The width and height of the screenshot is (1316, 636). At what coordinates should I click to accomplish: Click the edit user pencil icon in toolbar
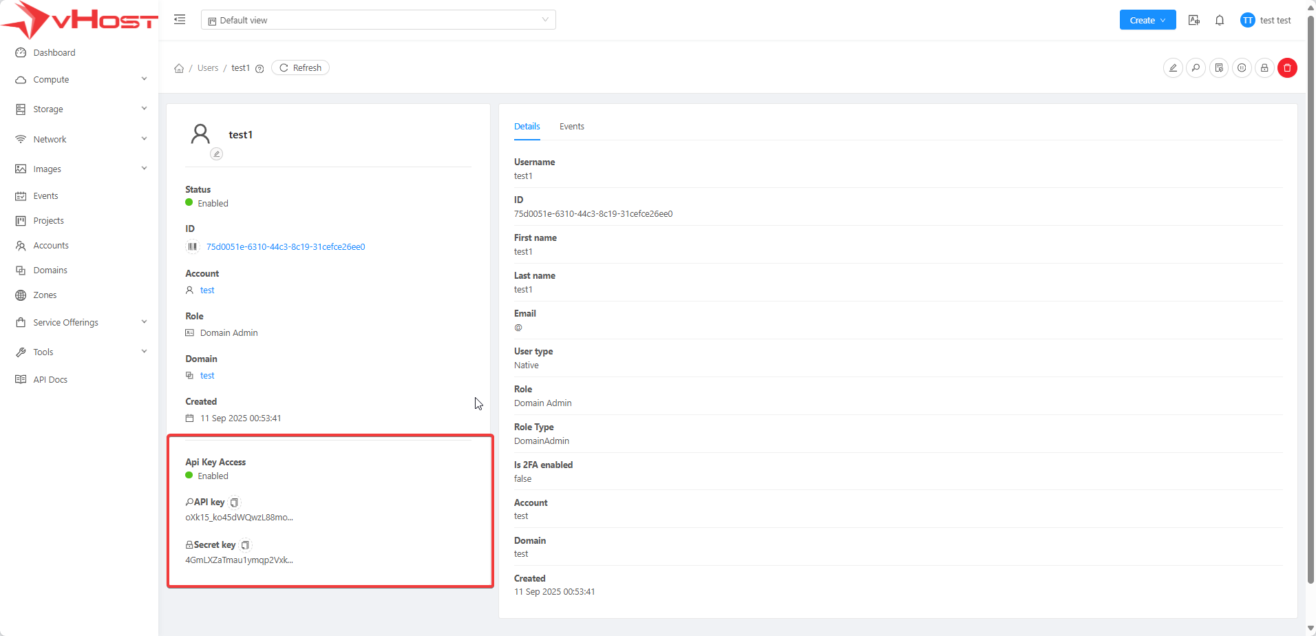coord(1173,68)
